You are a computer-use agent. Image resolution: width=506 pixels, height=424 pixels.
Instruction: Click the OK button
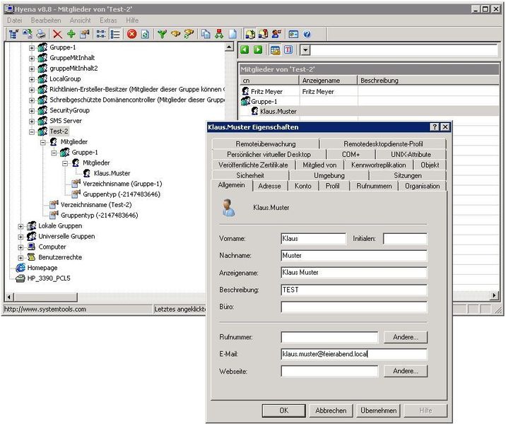pyautogui.click(x=283, y=411)
